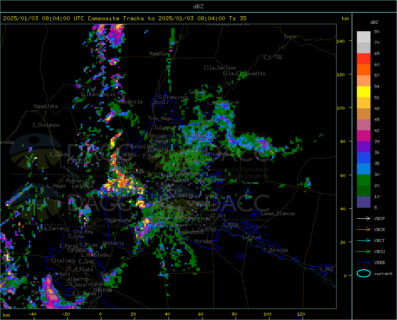
Task: Click the orange VBCR arrow legend icon
Action: 363,230
